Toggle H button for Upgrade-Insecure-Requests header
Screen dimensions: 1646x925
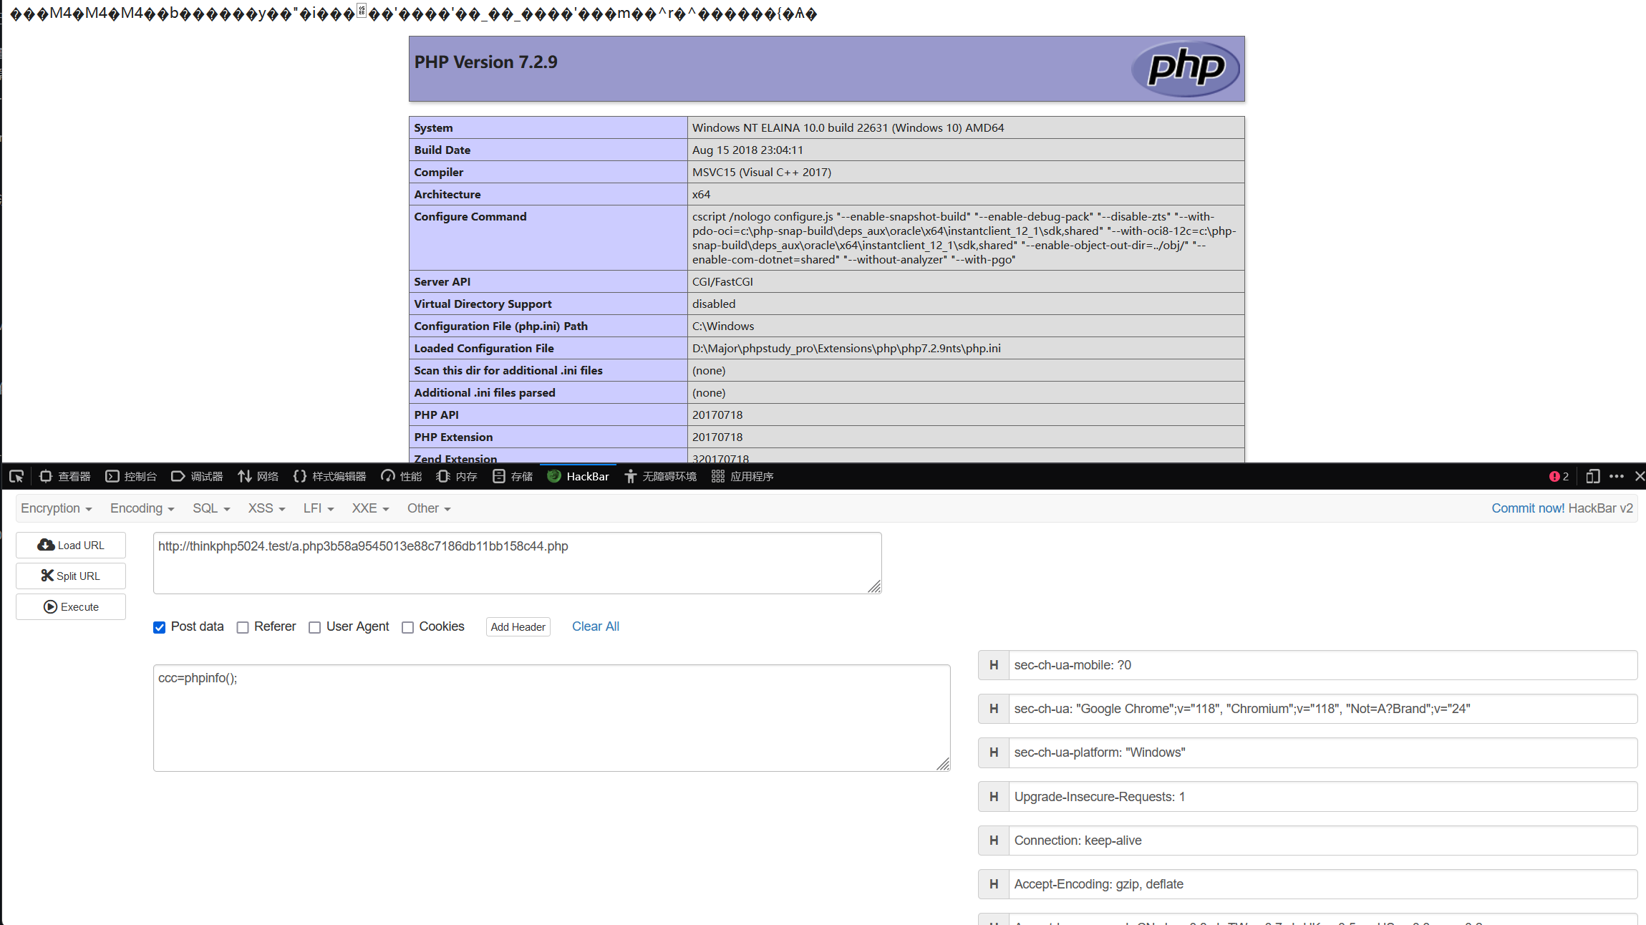[993, 797]
